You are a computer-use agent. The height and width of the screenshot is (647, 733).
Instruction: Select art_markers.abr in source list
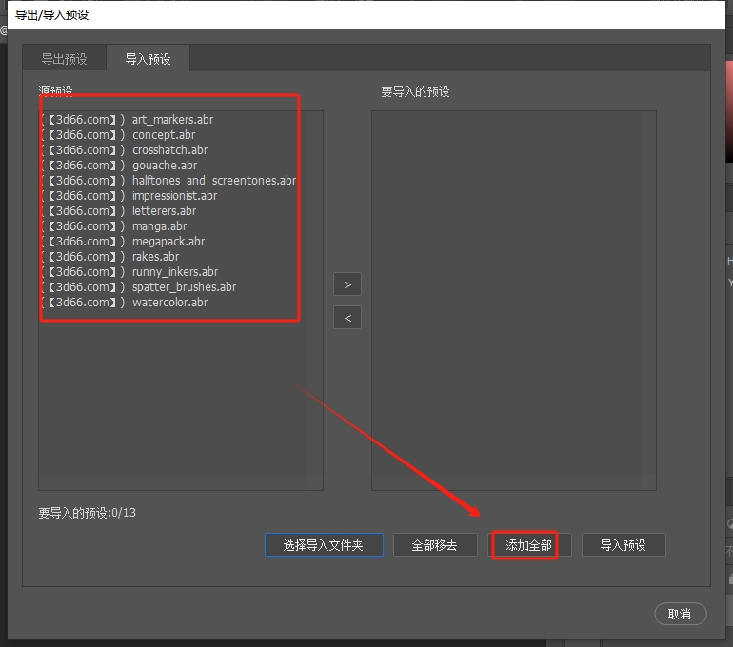[x=171, y=120]
